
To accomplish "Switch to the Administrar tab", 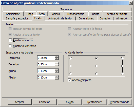I will 13,14.
